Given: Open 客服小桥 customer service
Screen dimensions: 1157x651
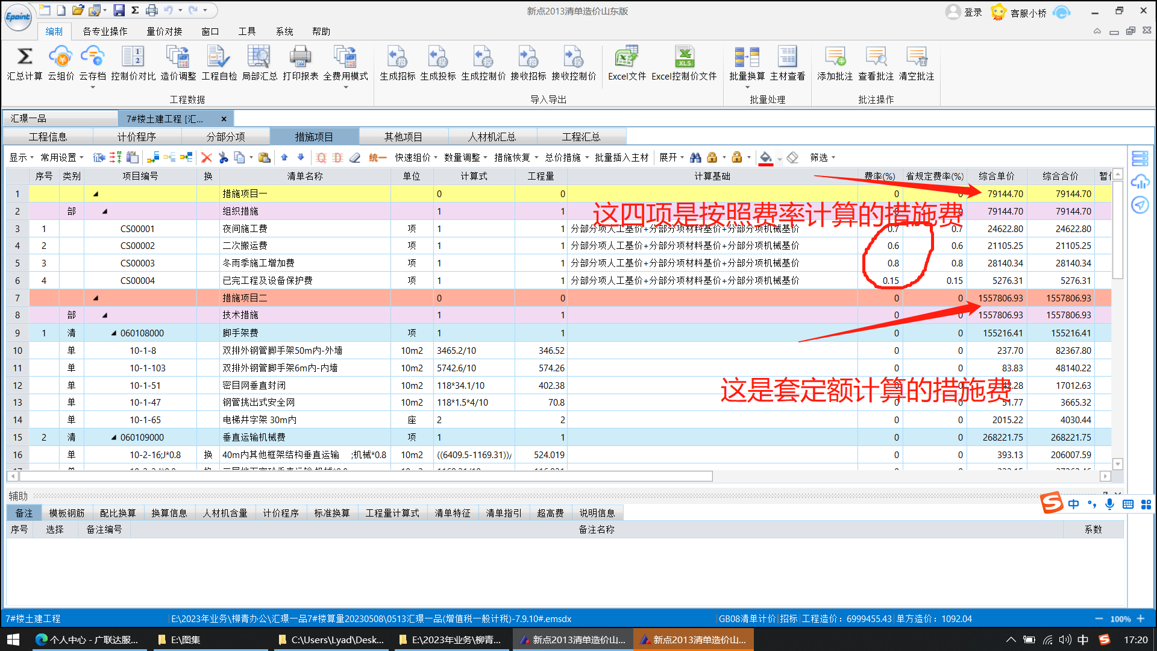Looking at the screenshot, I should 1020,12.
